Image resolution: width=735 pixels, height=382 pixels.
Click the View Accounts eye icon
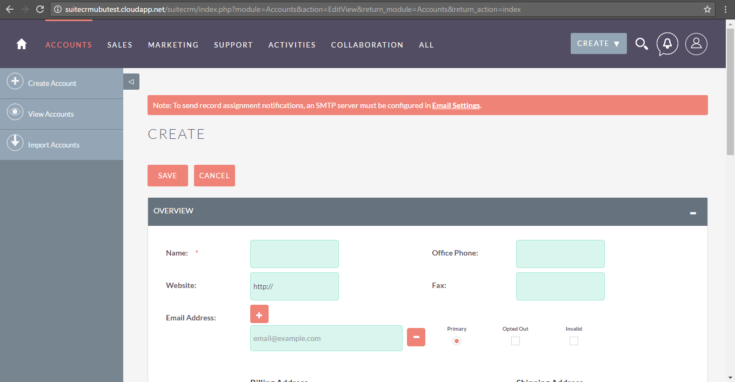click(x=15, y=113)
